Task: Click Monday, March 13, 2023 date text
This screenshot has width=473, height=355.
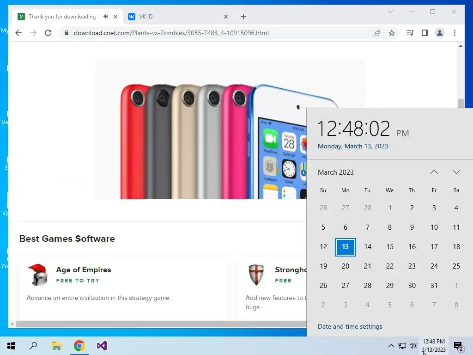Action: tap(352, 146)
